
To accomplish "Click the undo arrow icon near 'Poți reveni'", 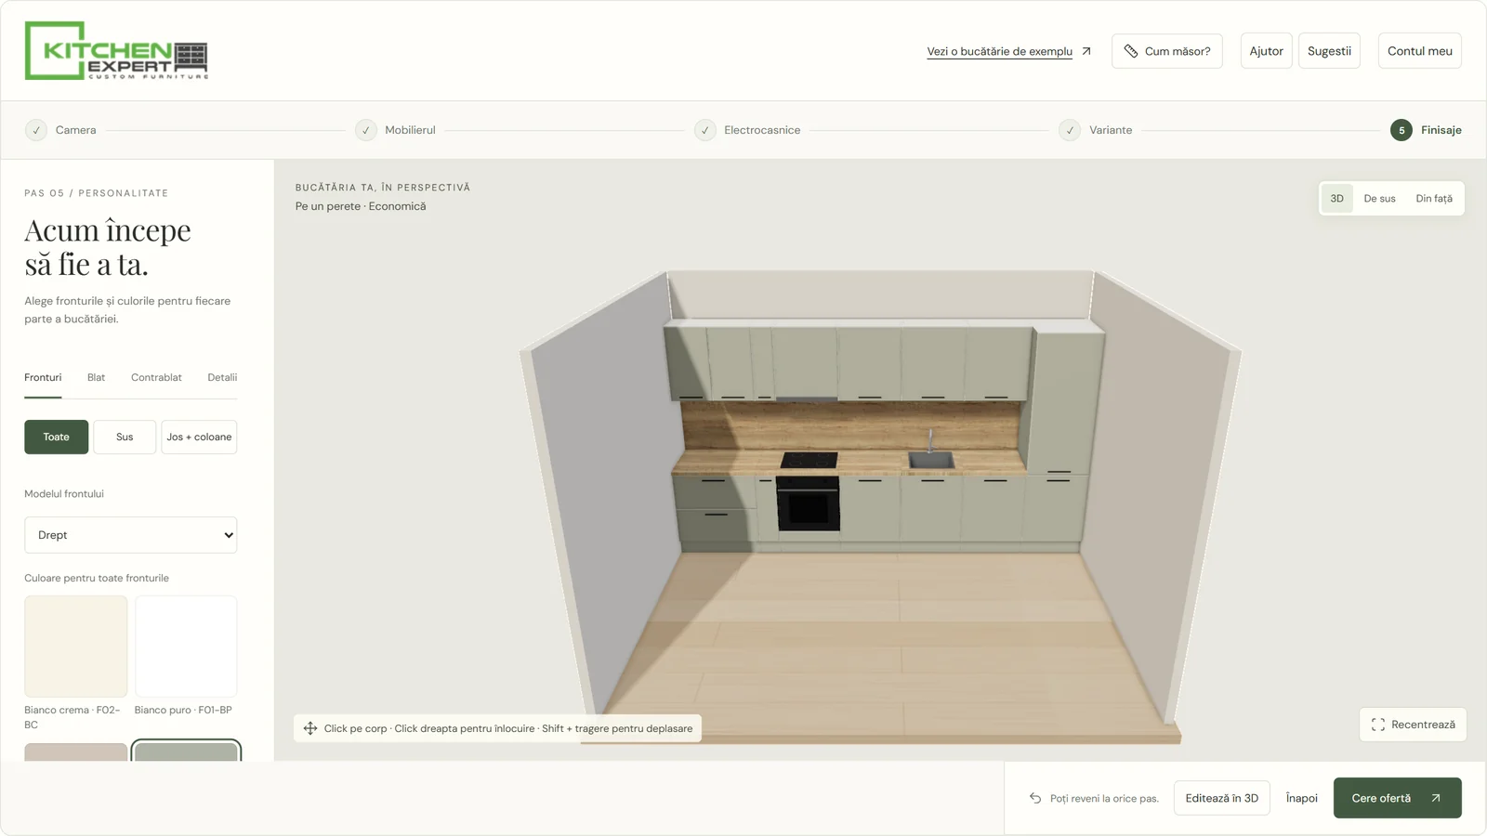I will pyautogui.click(x=1035, y=798).
